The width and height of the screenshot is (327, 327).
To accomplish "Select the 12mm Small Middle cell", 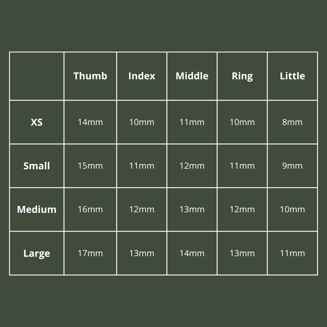I will (192, 166).
